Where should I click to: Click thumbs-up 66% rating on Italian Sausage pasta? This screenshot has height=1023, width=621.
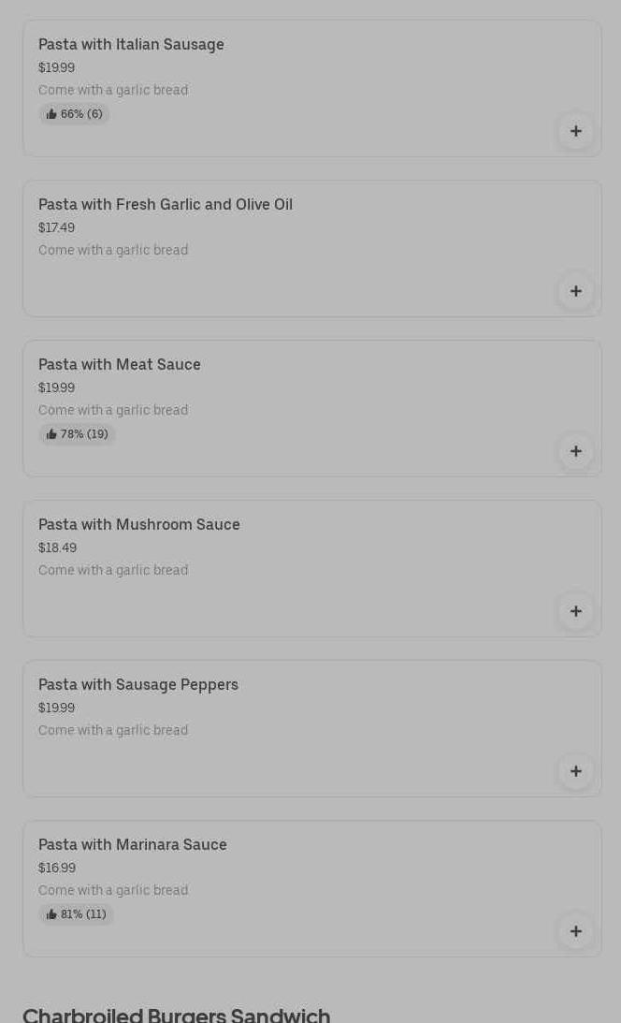pos(74,114)
